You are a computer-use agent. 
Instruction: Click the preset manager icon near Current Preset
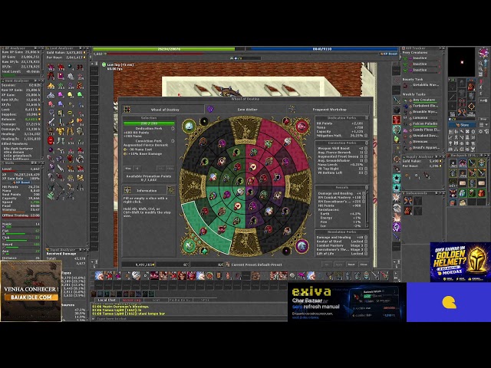(228, 264)
